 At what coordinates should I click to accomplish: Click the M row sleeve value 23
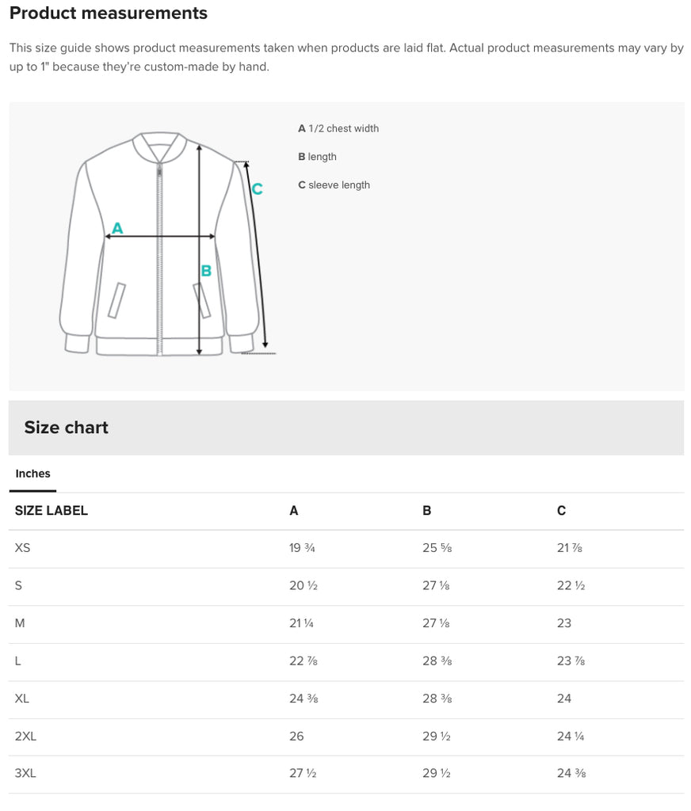pos(564,623)
